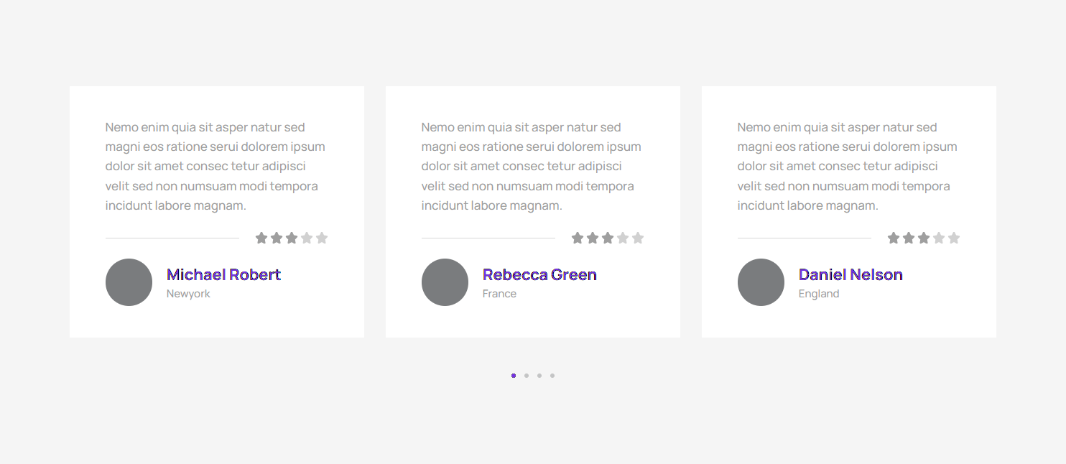This screenshot has width=1066, height=464.
Task: Jump to the fourth carousel pagination dot
Action: pyautogui.click(x=552, y=376)
